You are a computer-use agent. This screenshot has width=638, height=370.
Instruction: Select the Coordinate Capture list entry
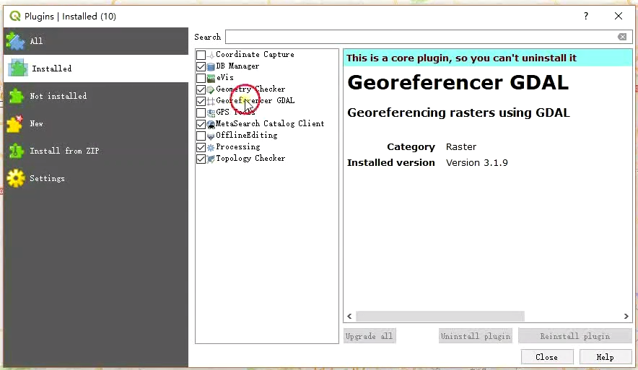[x=255, y=55]
